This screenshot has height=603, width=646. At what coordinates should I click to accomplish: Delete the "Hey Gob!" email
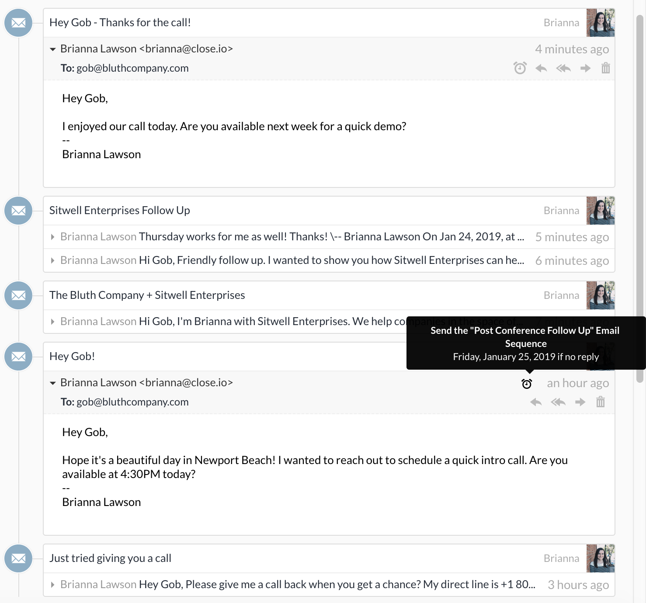[601, 402]
